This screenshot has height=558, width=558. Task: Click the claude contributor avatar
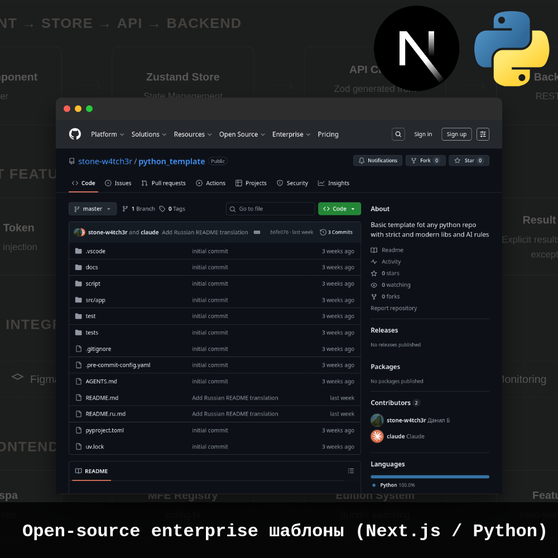coord(377,436)
